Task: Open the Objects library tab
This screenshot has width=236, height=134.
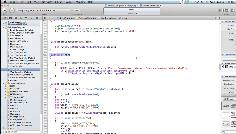Action: (229, 99)
